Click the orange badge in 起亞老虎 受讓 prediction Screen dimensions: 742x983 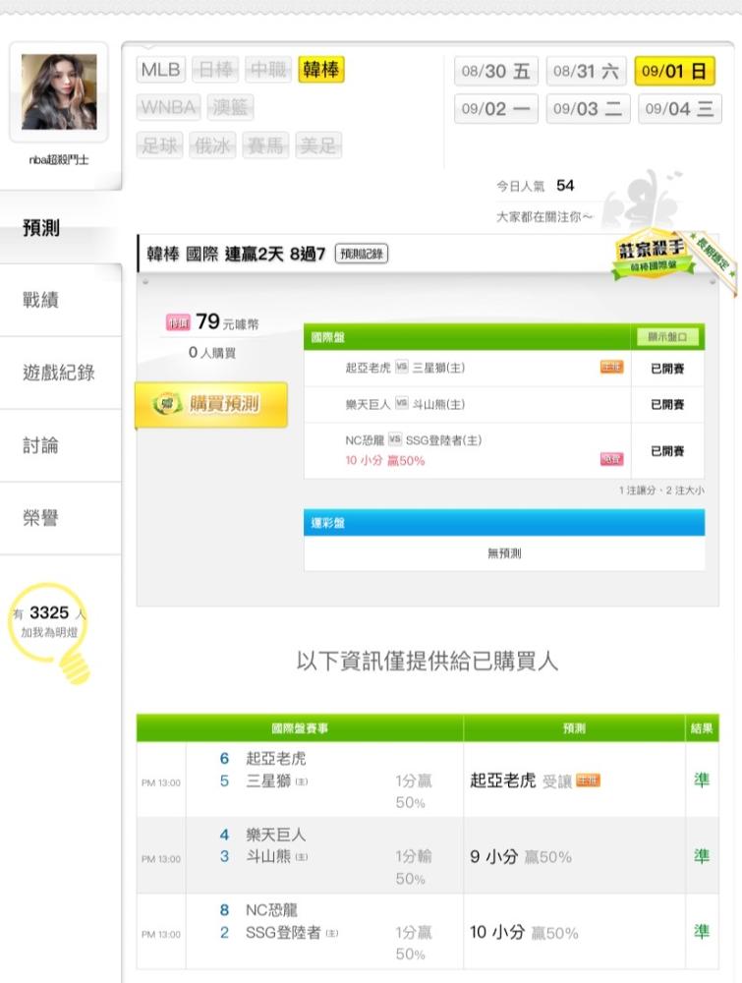pos(588,781)
